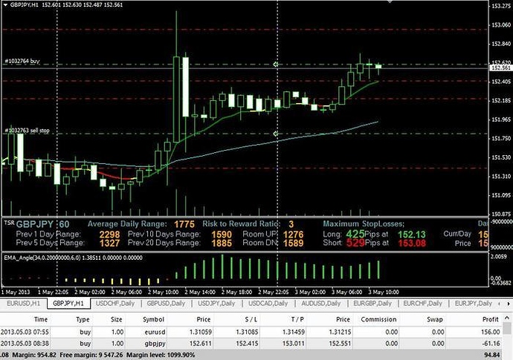Click the 1.31085 stop loss cell
513x360 pixels.
tap(248, 332)
